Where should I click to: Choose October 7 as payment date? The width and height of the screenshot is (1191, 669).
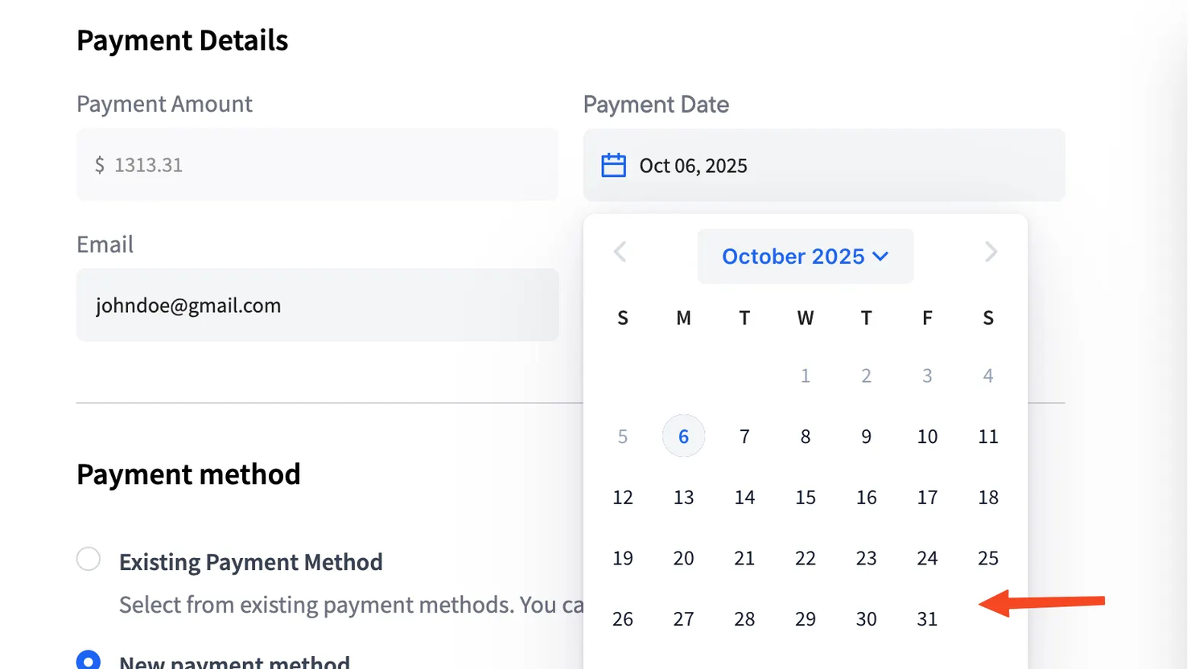744,437
